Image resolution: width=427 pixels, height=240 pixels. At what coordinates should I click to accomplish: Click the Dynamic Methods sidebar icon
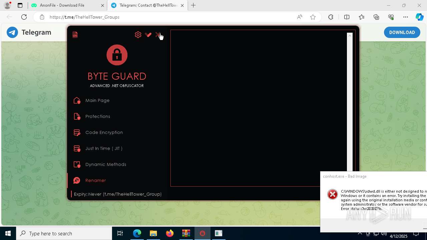77,164
